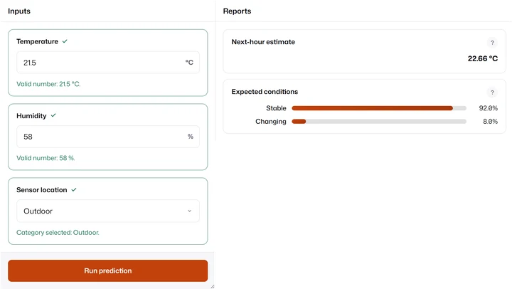Click the % unit label in Humidity field
This screenshot has height=289, width=512.
(x=191, y=137)
